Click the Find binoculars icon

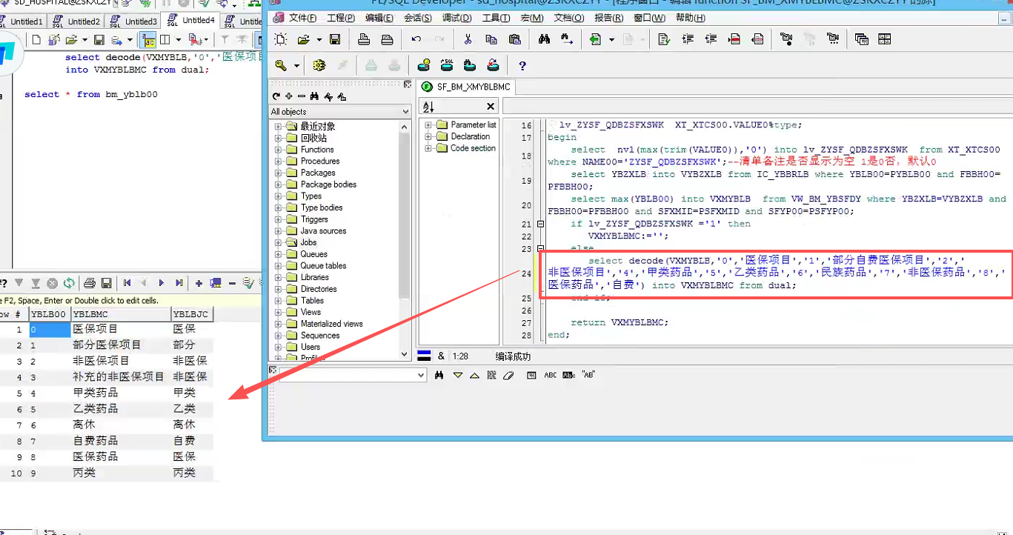[x=545, y=40]
